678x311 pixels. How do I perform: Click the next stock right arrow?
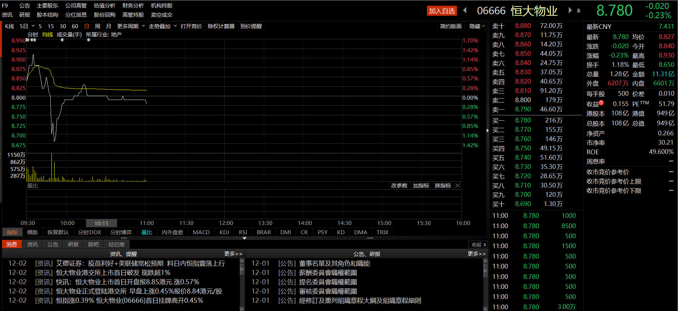[x=570, y=10]
